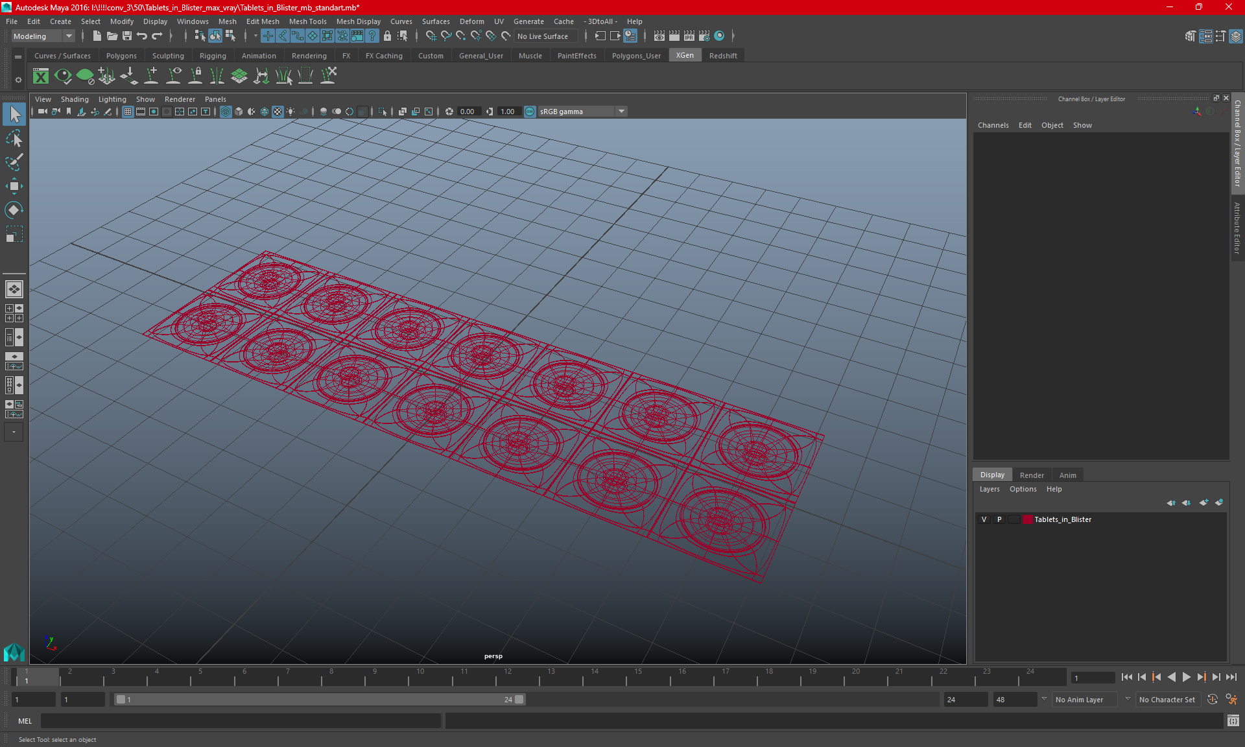Click the play forwards button

[1186, 677]
